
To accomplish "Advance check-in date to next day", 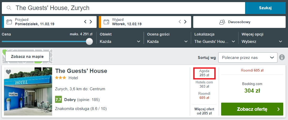I will pos(91,22).
